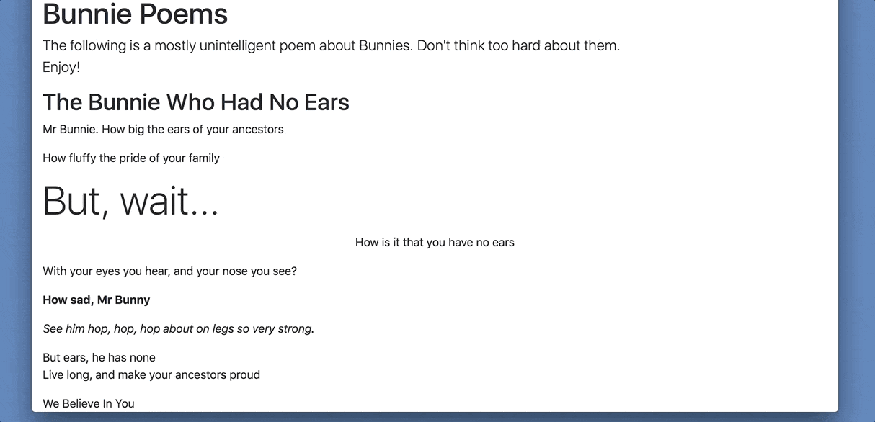875x422 pixels.
Task: Click centered line How is it that you have no ears
Action: [x=435, y=243]
